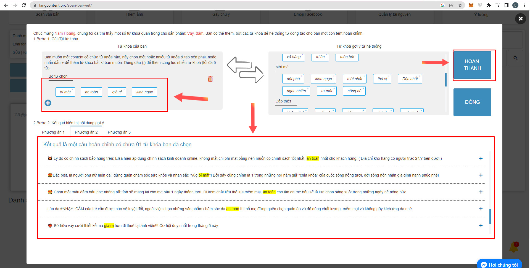Open the Soạn văn bản tab behind popup
530x268 pixels.
coord(48,14)
